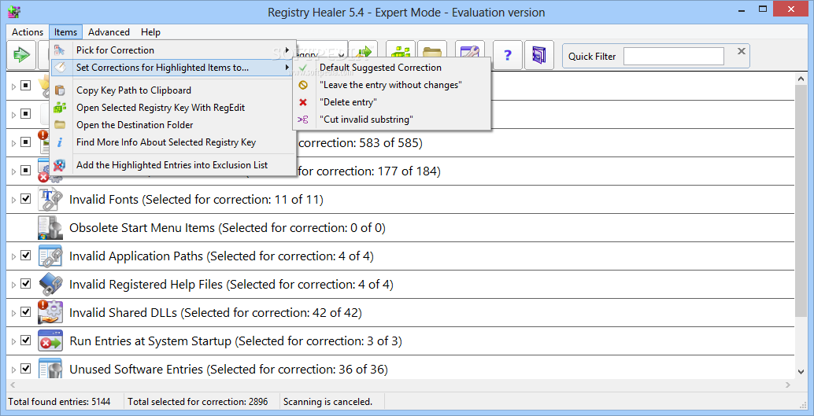
Task: Click the purple book toolbar icon
Action: (538, 54)
